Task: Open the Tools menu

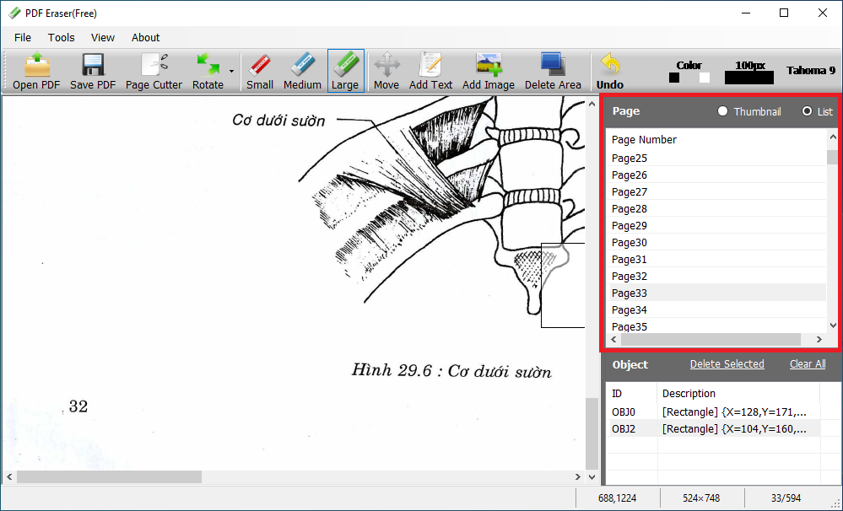Action: [61, 37]
